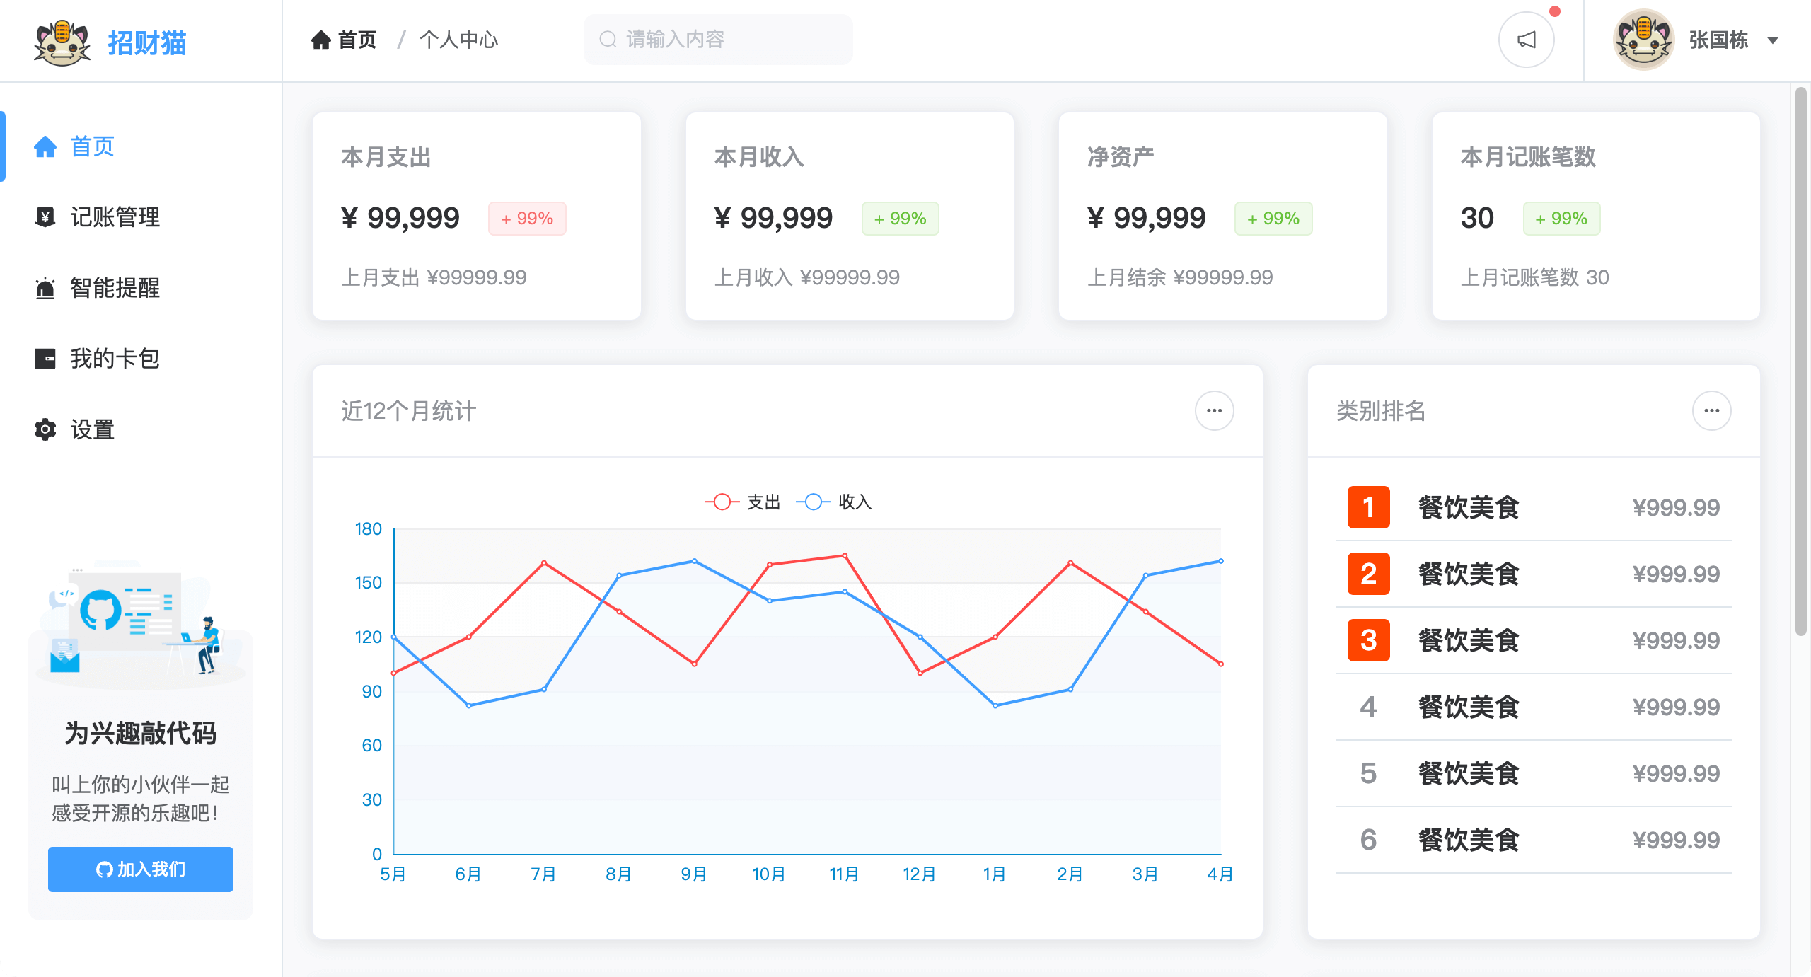This screenshot has height=977, width=1811.
Task: Click the user avatar image
Action: click(1643, 40)
